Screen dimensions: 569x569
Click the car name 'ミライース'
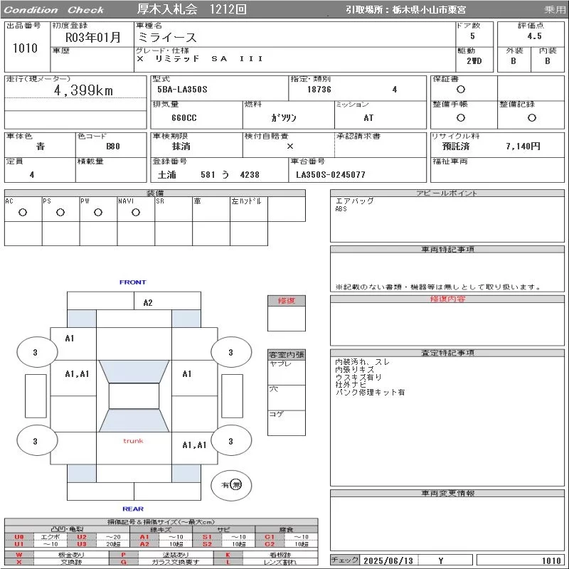pos(167,38)
